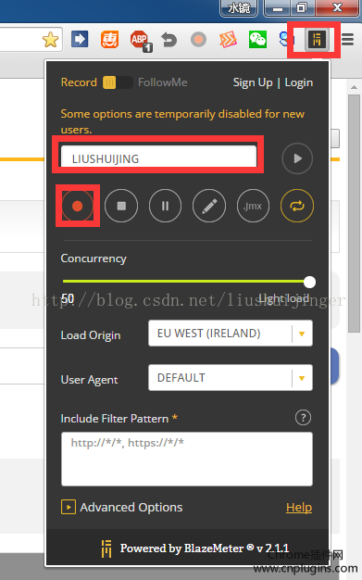Pause the recording
362x580 pixels.
point(166,206)
